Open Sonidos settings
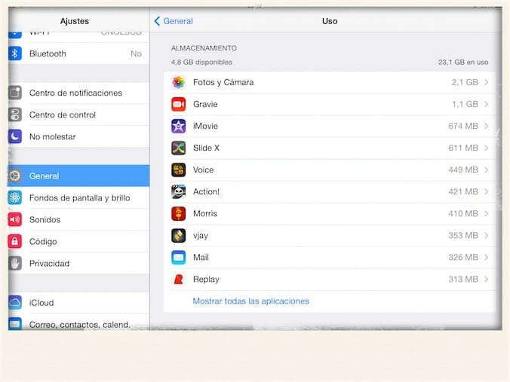The height and width of the screenshot is (382, 510). tap(78, 219)
